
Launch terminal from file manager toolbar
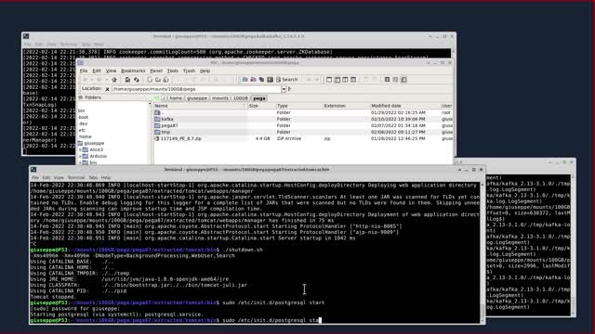click(x=270, y=80)
